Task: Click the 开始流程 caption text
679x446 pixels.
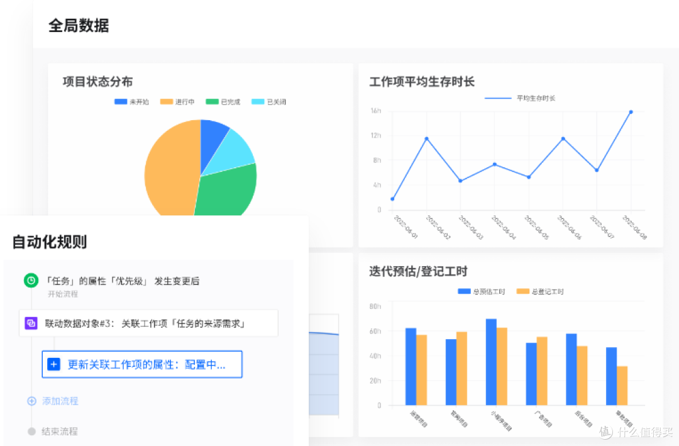Action: pos(63,294)
